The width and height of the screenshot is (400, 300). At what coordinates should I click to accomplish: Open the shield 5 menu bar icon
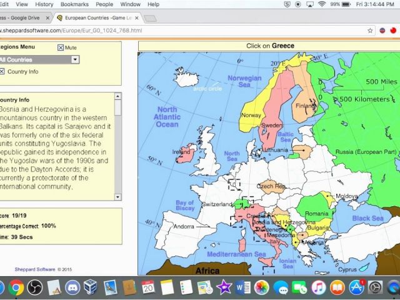pos(287,4)
